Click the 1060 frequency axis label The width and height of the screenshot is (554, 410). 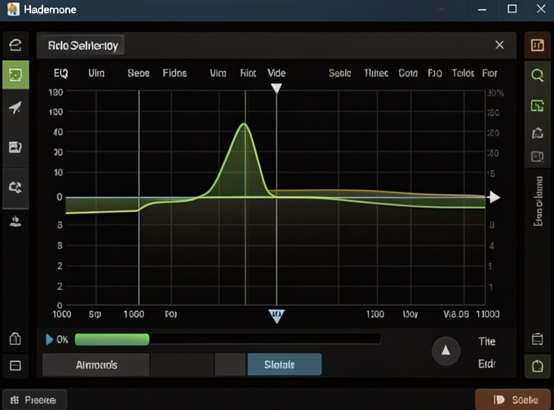click(134, 314)
